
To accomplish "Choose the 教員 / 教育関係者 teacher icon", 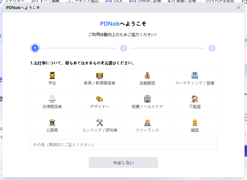I will coord(100,75).
